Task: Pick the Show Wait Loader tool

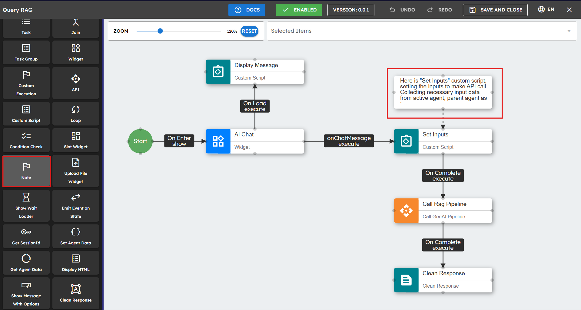Action: (26, 206)
